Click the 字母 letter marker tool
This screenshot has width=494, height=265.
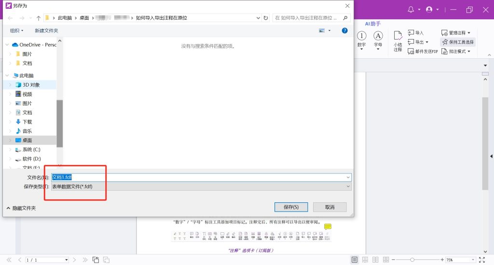click(378, 40)
